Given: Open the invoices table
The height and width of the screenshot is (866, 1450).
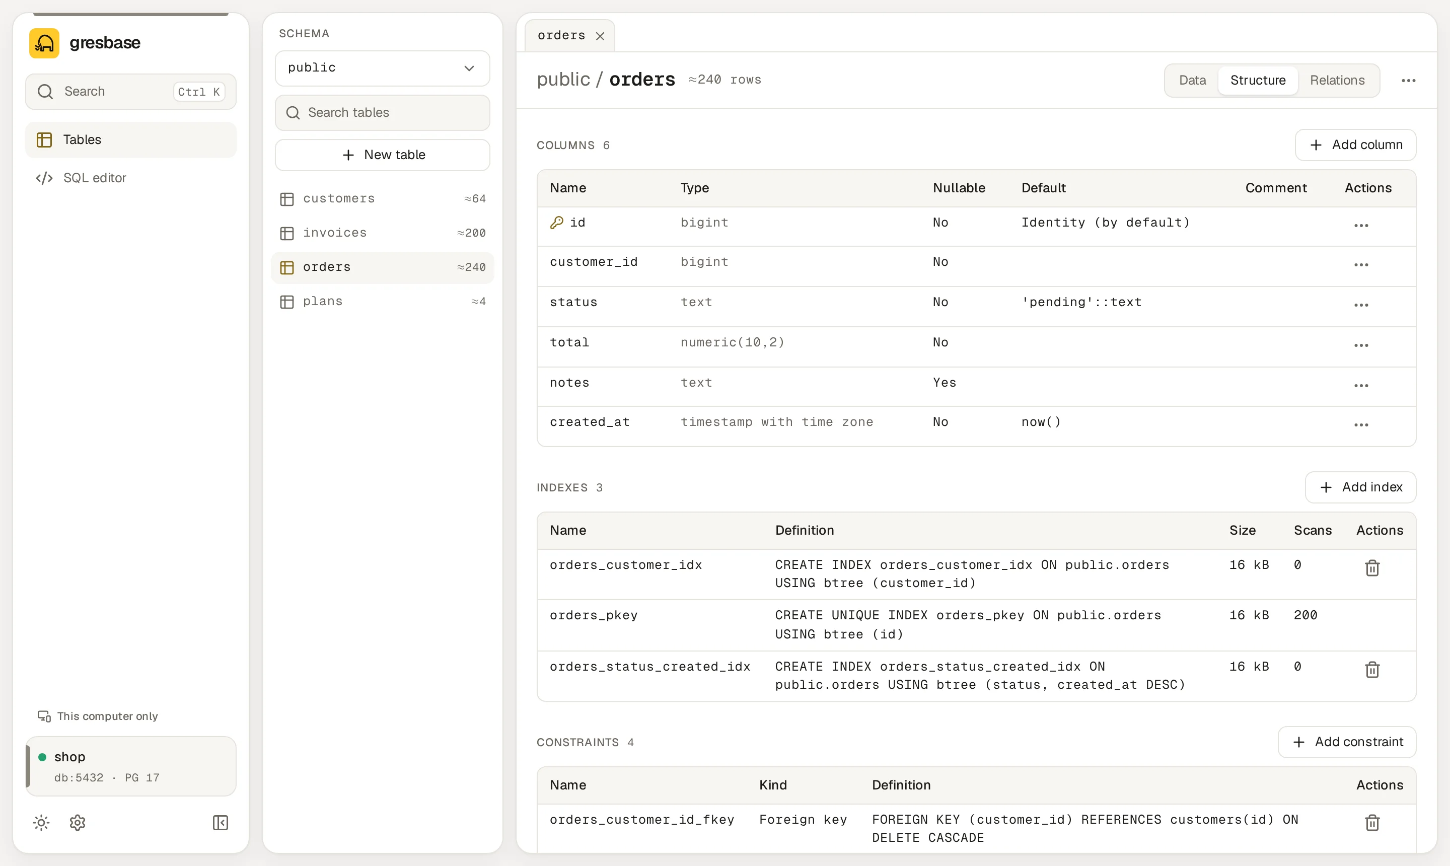Looking at the screenshot, I should click(382, 234).
